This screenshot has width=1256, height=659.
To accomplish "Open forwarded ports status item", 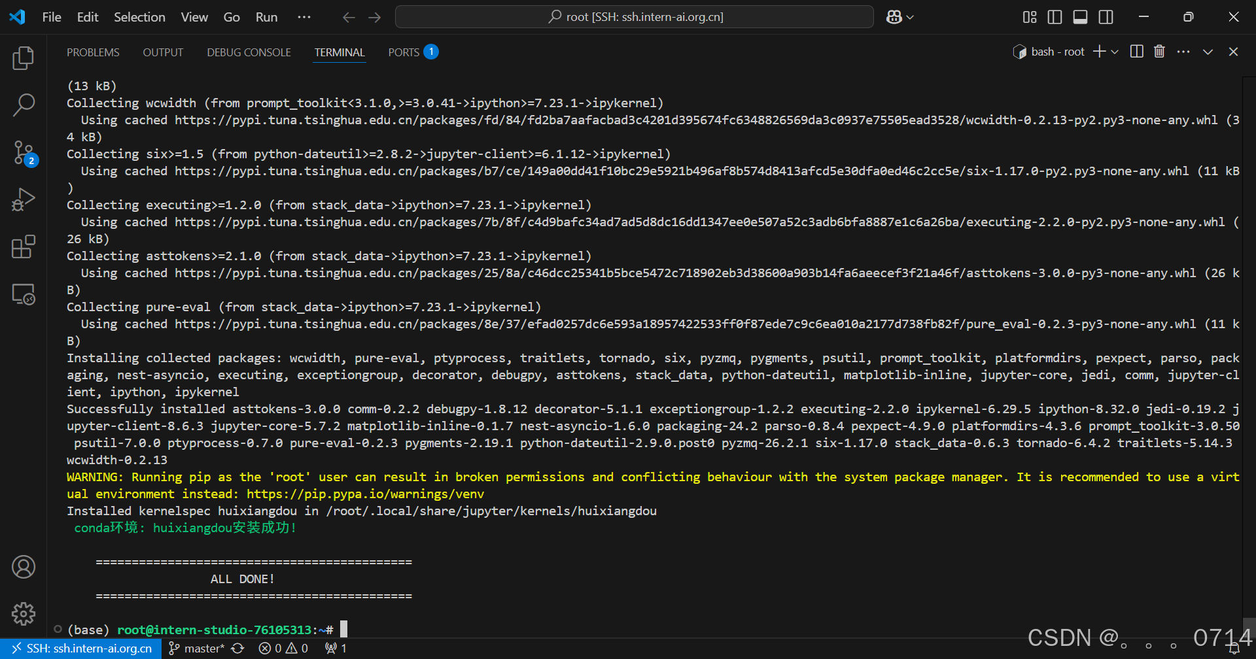I will pos(336,649).
